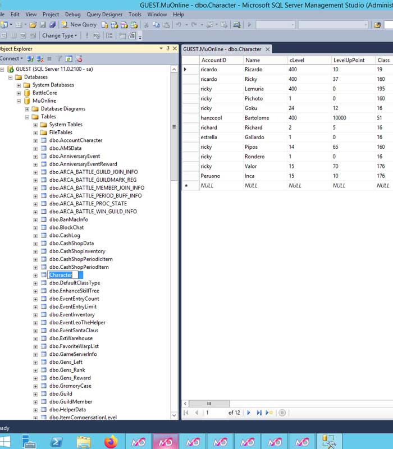Select the dbo.BlockChat table
The width and height of the screenshot is (393, 449).
(66, 227)
